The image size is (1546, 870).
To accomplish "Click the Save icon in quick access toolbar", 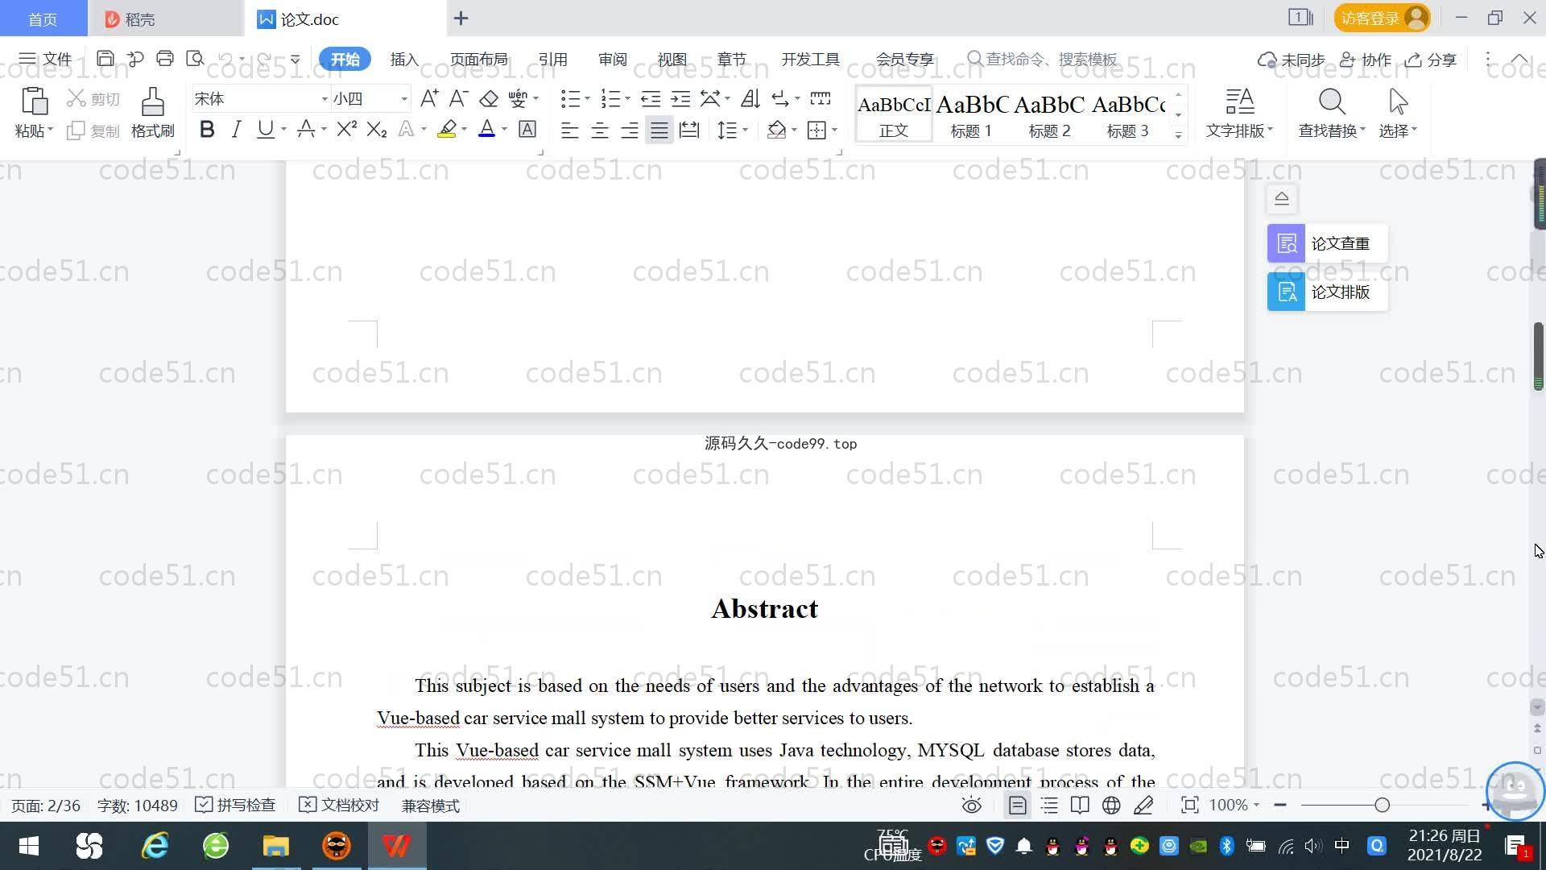I will 105,59.
